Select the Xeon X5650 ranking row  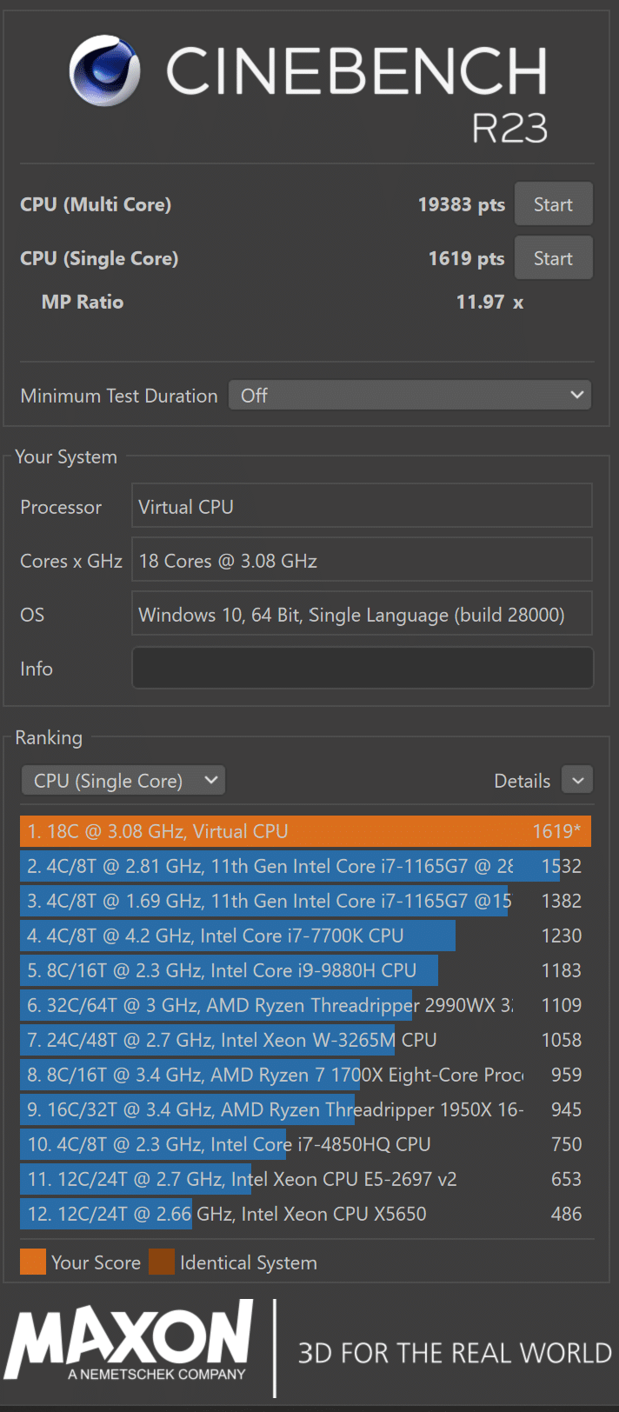pos(304,1214)
